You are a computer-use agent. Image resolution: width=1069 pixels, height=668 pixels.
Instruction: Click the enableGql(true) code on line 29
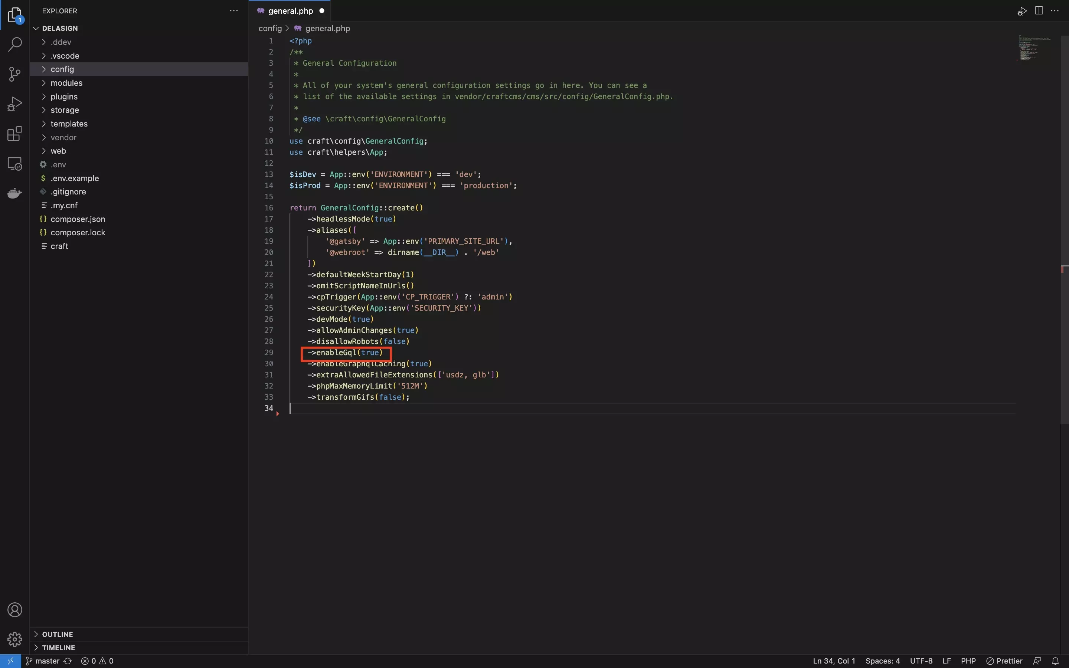click(x=345, y=353)
